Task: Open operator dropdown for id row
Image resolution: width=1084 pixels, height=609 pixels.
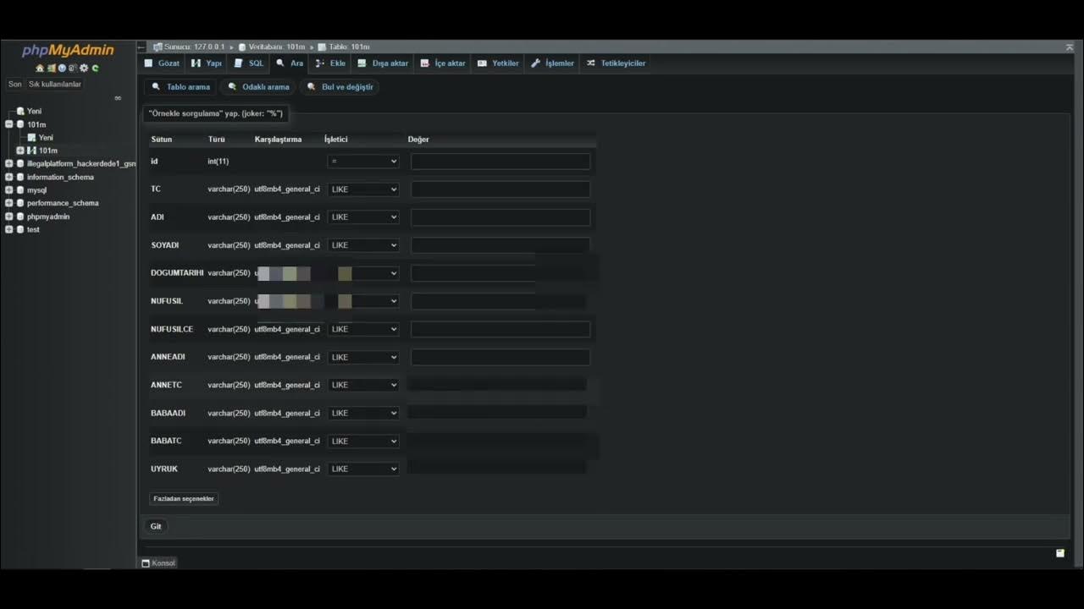Action: pos(362,162)
